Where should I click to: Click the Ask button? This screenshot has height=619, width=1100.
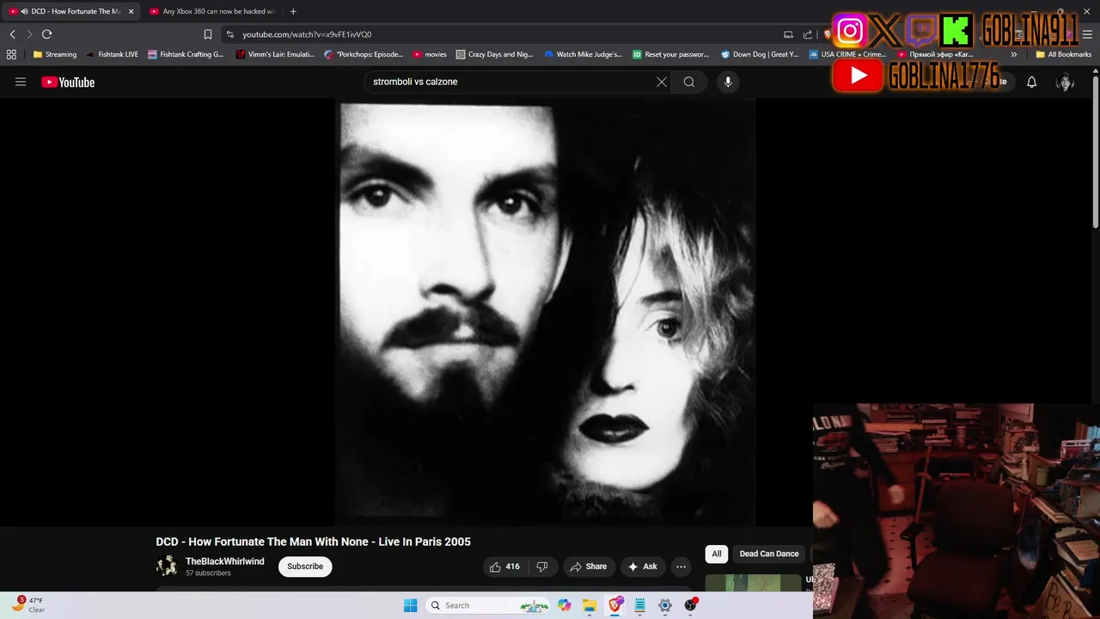click(x=642, y=567)
